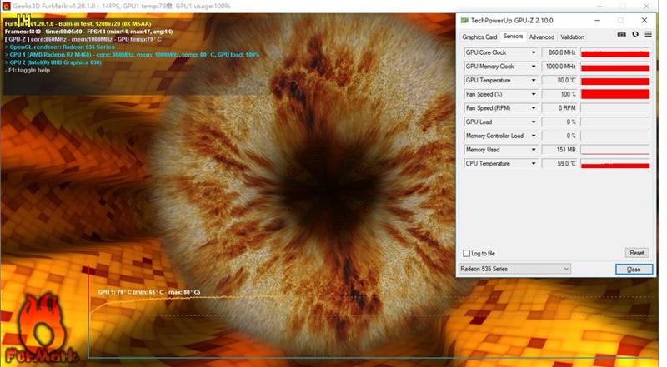Click the GPU Temperature red graph

pyautogui.click(x=615, y=80)
